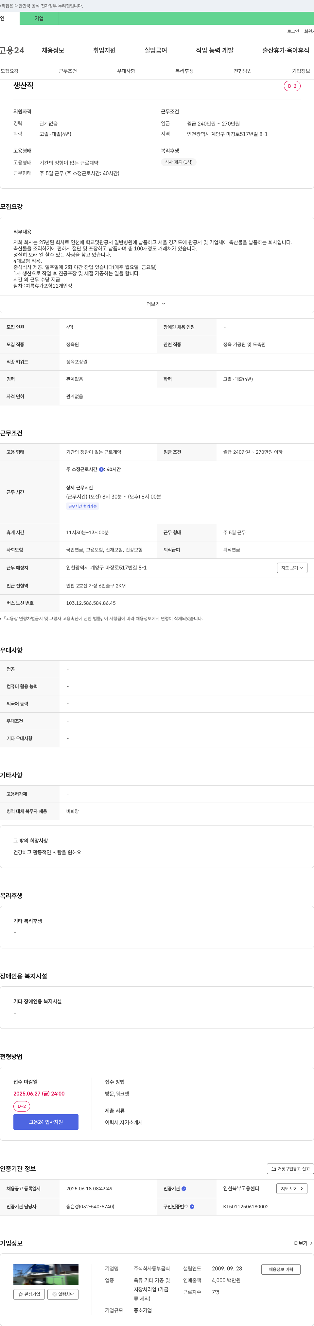314x1326 pixels.
Task: Select 접수 방법 value 방문,워크넷
Action: tap(117, 1093)
